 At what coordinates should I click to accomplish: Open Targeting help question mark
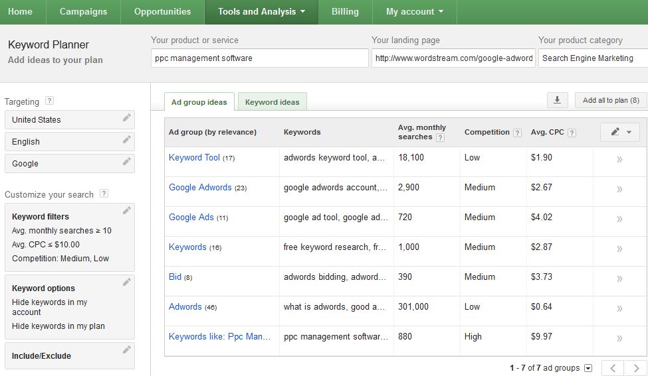pyautogui.click(x=50, y=101)
